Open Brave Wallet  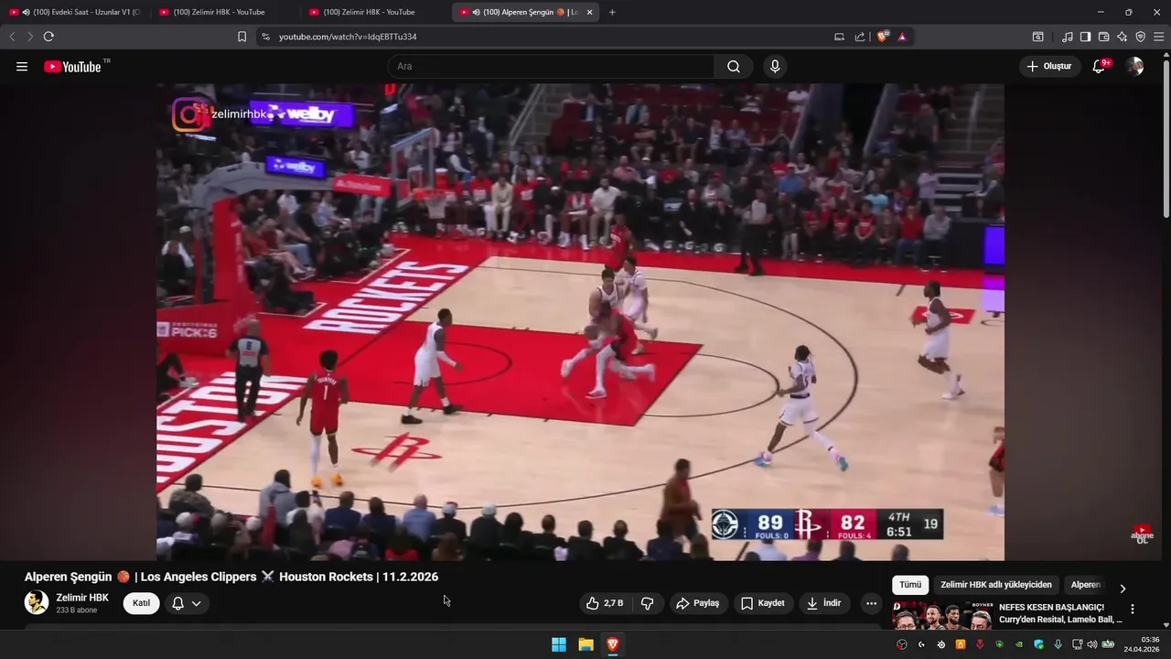pyautogui.click(x=1103, y=37)
